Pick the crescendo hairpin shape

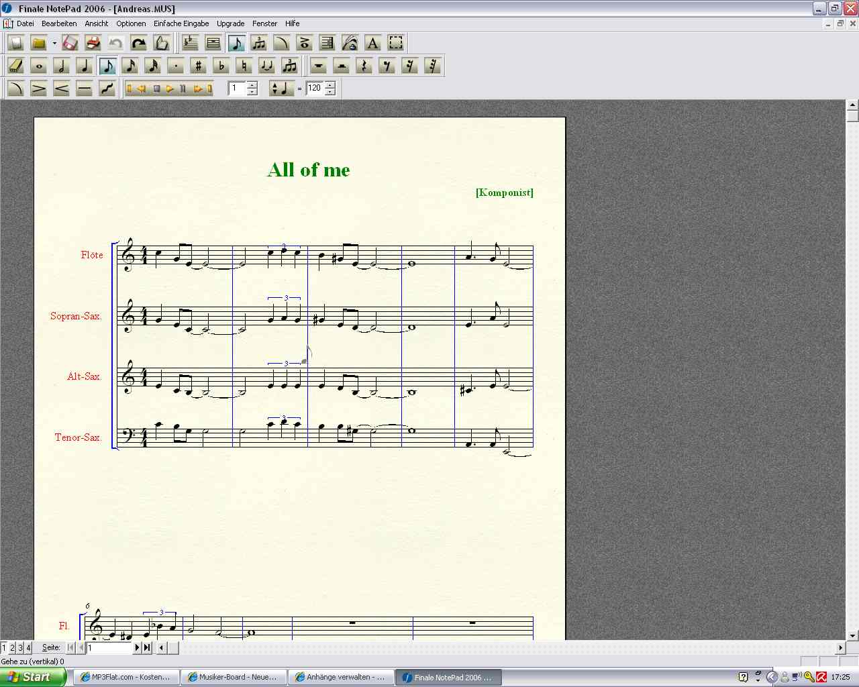(x=62, y=88)
